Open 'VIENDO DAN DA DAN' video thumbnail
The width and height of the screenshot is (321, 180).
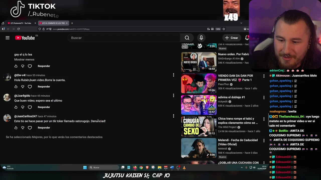pyautogui.click(x=199, y=83)
